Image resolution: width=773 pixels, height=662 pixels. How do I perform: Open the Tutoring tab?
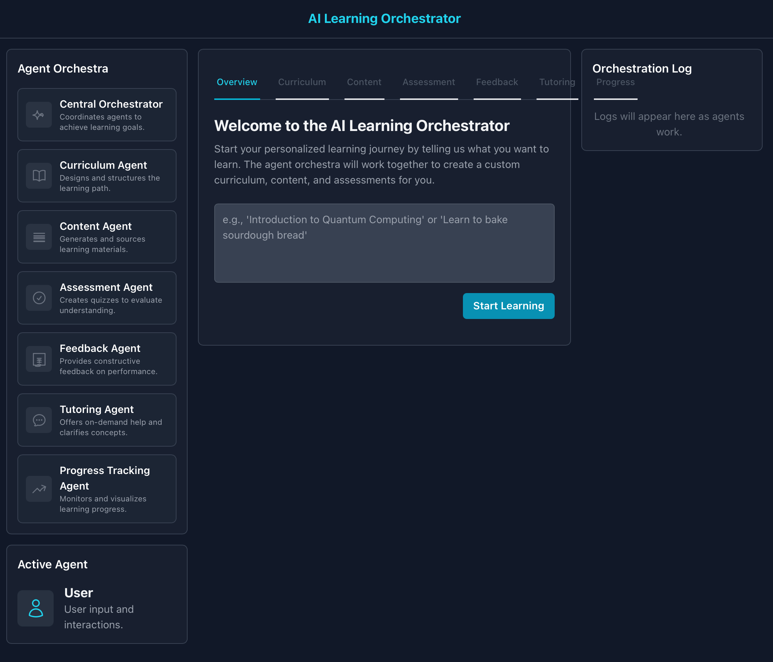[557, 82]
